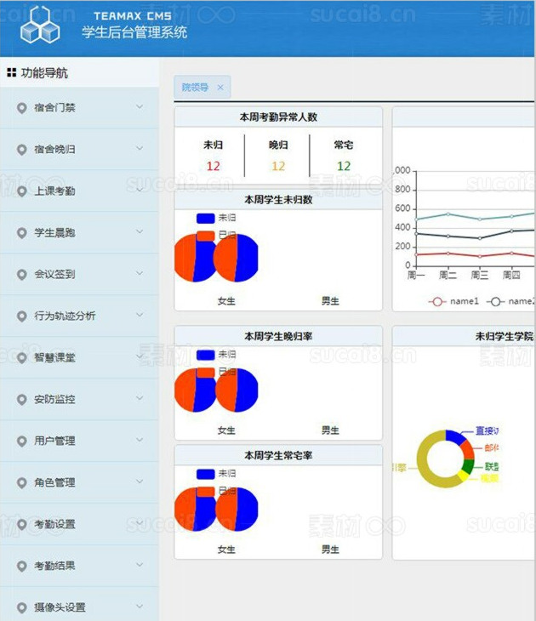Click the pin icon beside 安防监控
Image resolution: width=536 pixels, height=621 pixels.
click(22, 400)
